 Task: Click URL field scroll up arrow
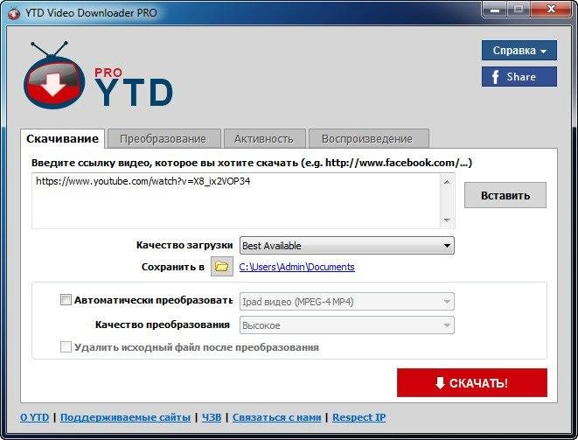(447, 182)
